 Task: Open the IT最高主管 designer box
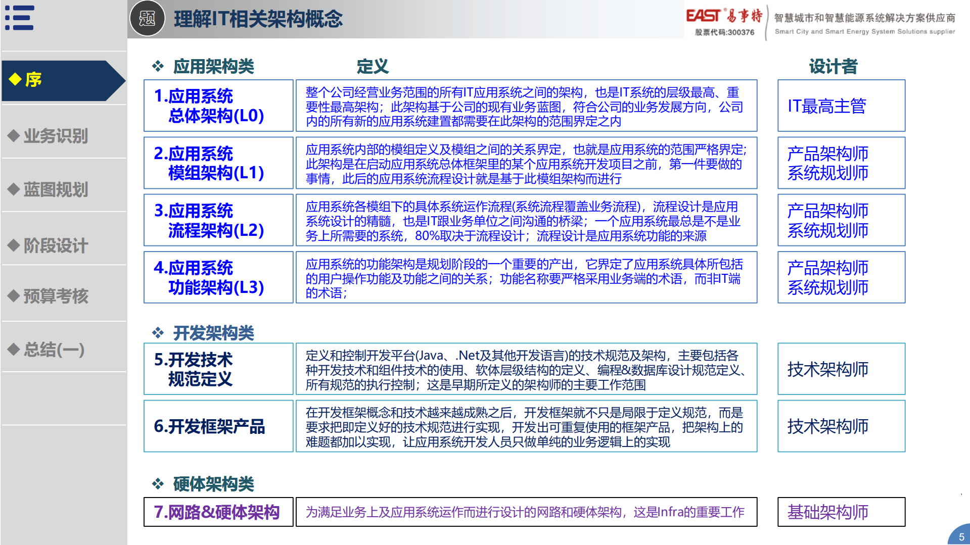841,106
